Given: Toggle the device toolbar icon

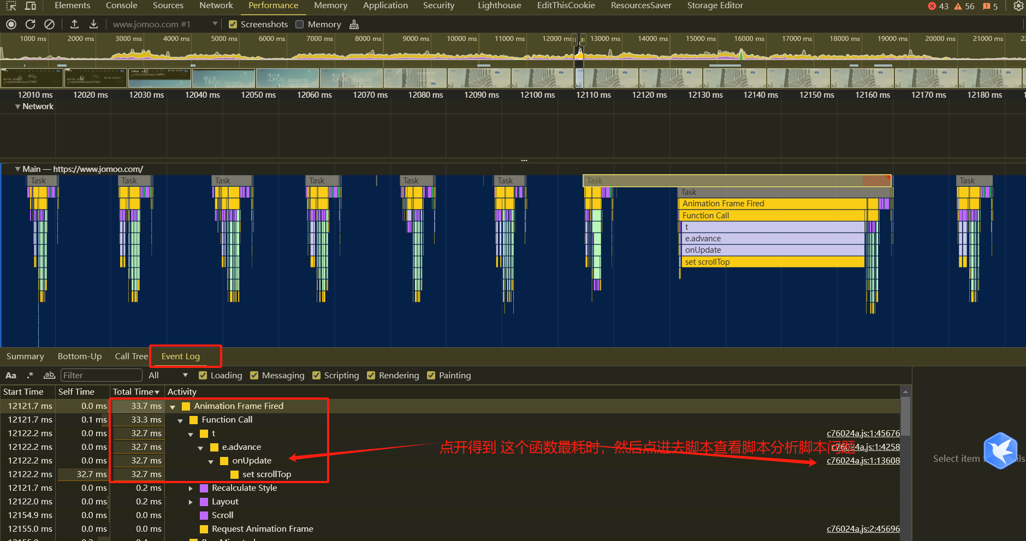Looking at the screenshot, I should [31, 5].
